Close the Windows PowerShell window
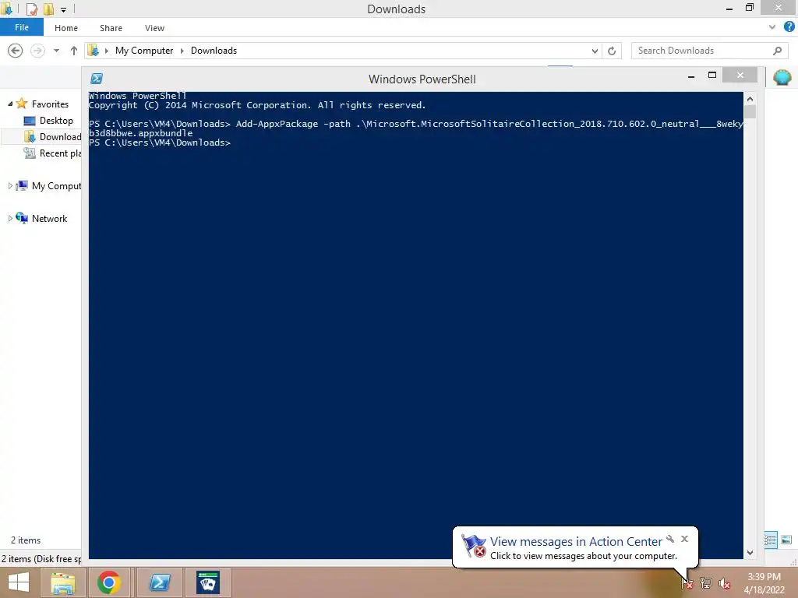This screenshot has width=798, height=598. tap(740, 76)
